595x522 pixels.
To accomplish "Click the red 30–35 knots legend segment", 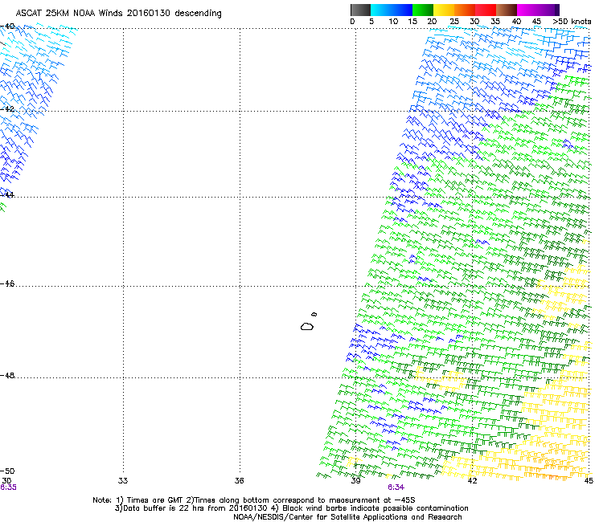I will [486, 10].
